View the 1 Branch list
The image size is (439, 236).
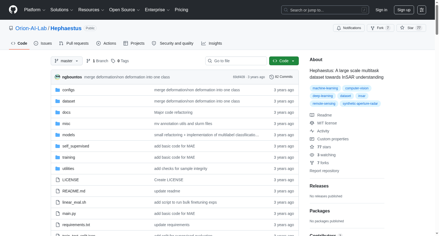tap(97, 61)
